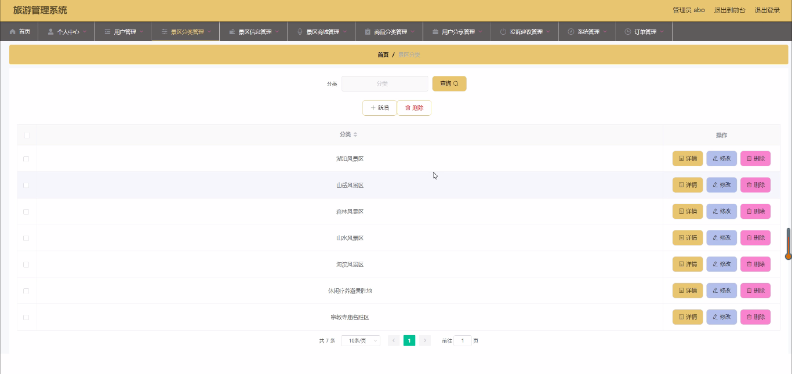The height and width of the screenshot is (374, 792).
Task: Click the 湖泊风景区 category cell
Action: pos(350,159)
